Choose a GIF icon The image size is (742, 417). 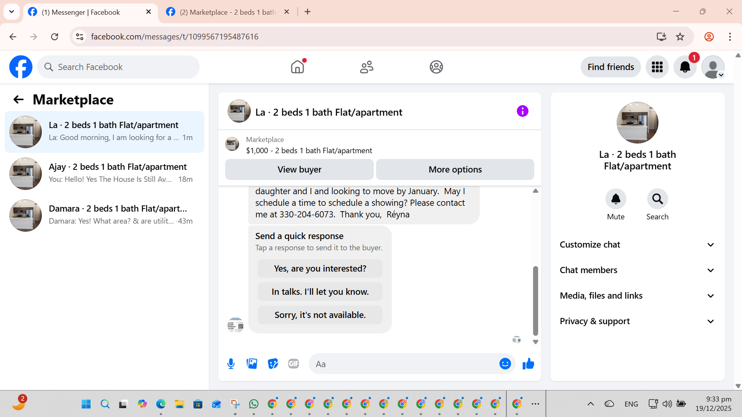[294, 364]
